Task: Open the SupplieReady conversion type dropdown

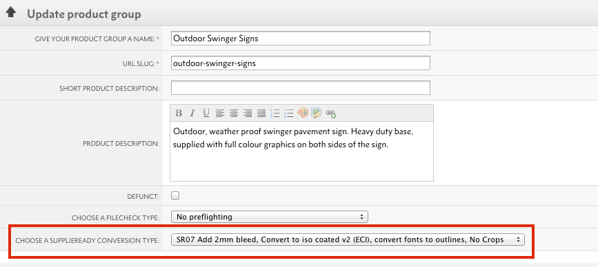Action: point(348,239)
